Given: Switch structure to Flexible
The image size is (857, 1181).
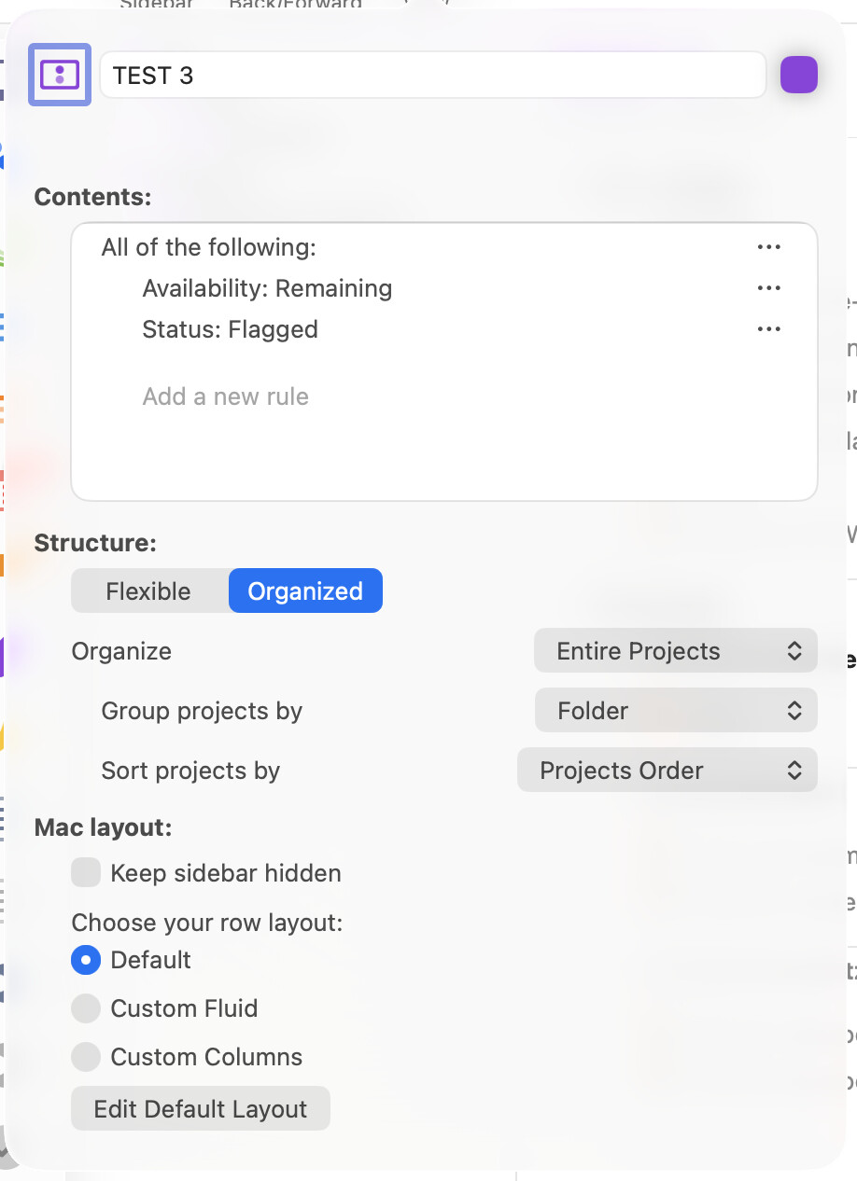Looking at the screenshot, I should point(148,591).
